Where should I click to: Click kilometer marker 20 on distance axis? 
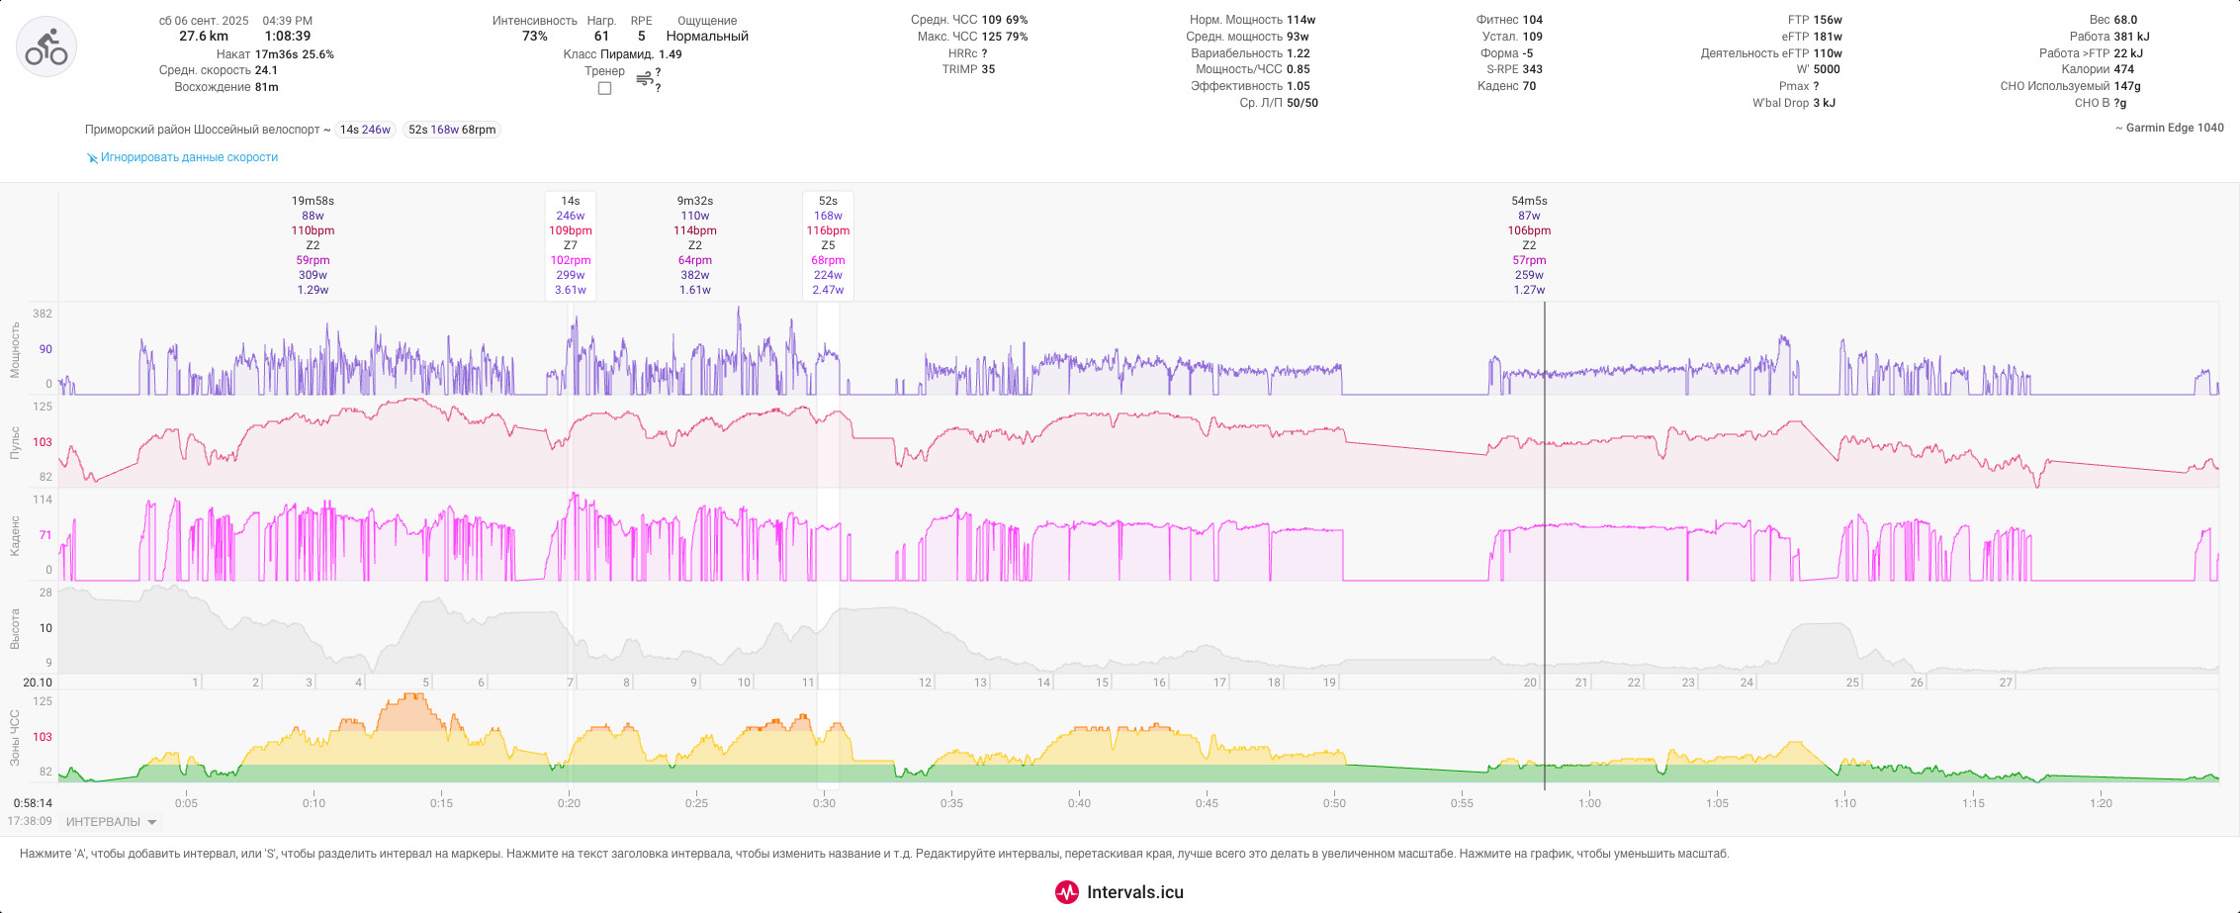point(1530,683)
